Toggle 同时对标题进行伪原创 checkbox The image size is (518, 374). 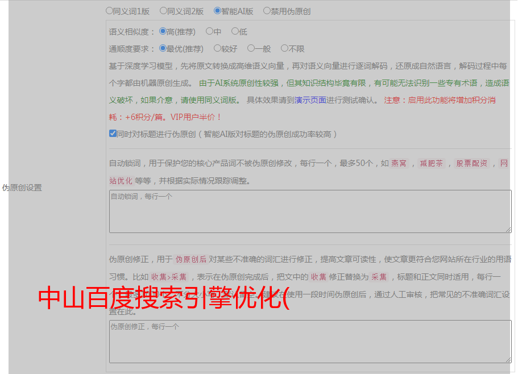[113, 134]
